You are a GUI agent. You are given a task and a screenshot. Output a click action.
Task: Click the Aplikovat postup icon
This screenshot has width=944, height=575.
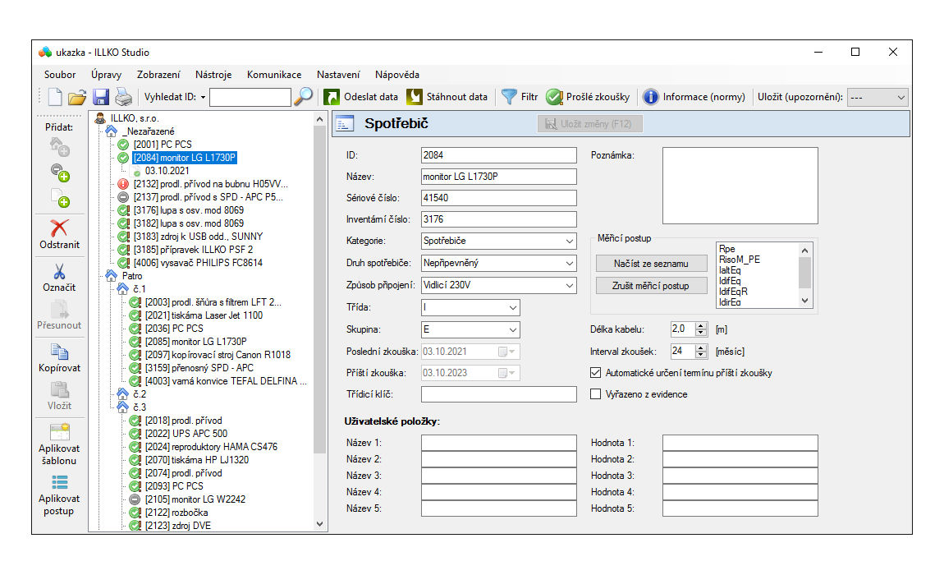pos(59,482)
